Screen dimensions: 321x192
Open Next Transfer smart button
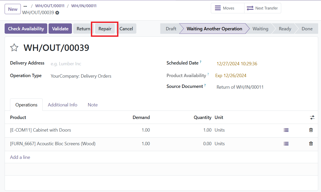(x=262, y=8)
